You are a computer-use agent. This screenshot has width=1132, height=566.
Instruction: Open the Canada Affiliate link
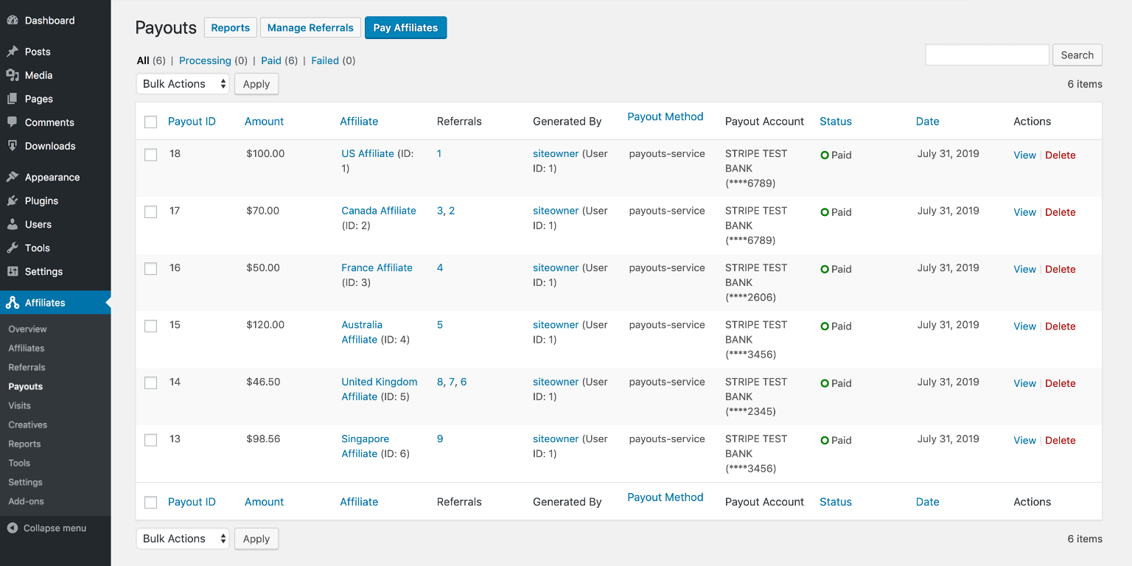pos(379,211)
